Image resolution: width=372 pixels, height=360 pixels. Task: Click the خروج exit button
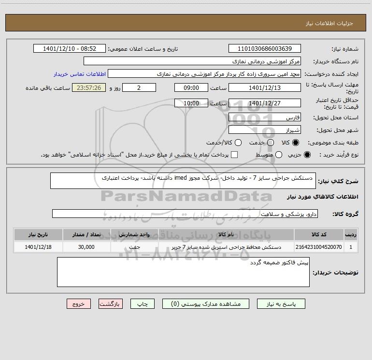click(x=79, y=304)
